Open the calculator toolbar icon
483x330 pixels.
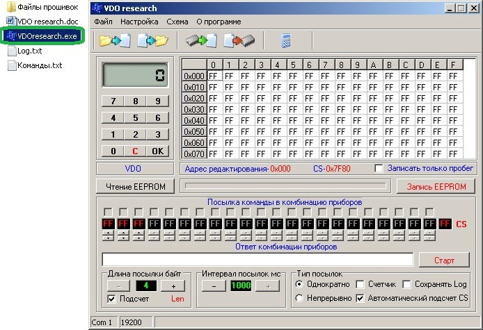click(286, 40)
